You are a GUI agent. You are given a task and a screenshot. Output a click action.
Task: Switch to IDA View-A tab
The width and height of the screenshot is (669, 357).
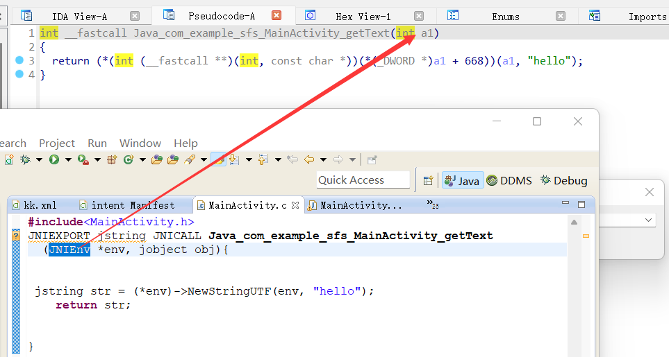click(x=79, y=16)
